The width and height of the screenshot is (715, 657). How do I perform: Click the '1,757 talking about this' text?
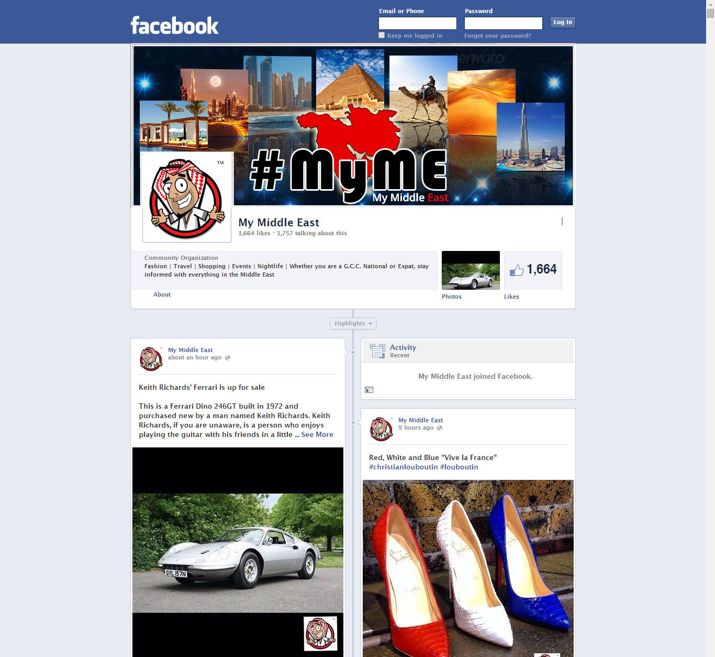tap(312, 233)
